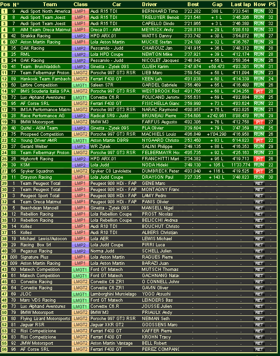The image size is (280, 356).
Task: Click the Gap column header
Action: tap(217, 4)
